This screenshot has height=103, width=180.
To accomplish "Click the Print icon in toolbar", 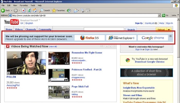I will point(82,10).
